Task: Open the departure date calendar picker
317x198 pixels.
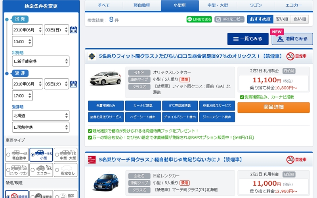Action: coord(73,30)
